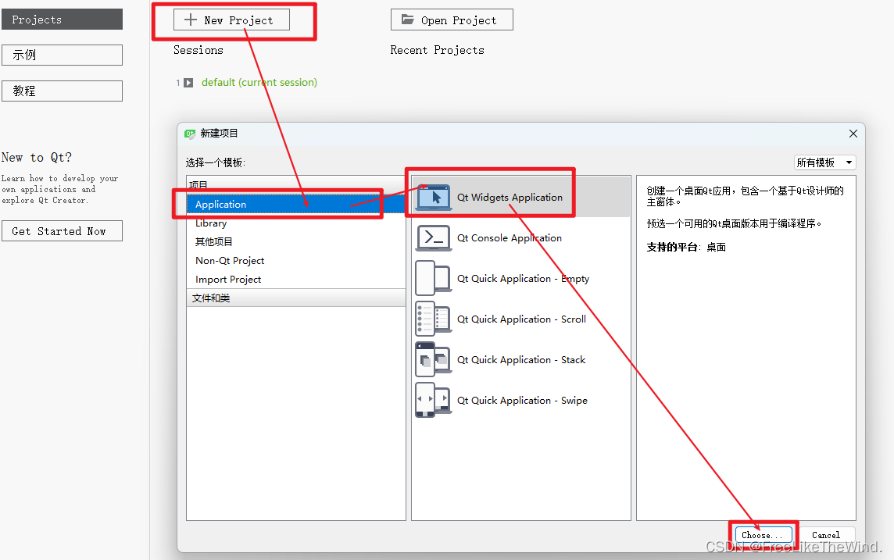Click the plus icon on New Project
The height and width of the screenshot is (560, 894).
click(x=191, y=20)
